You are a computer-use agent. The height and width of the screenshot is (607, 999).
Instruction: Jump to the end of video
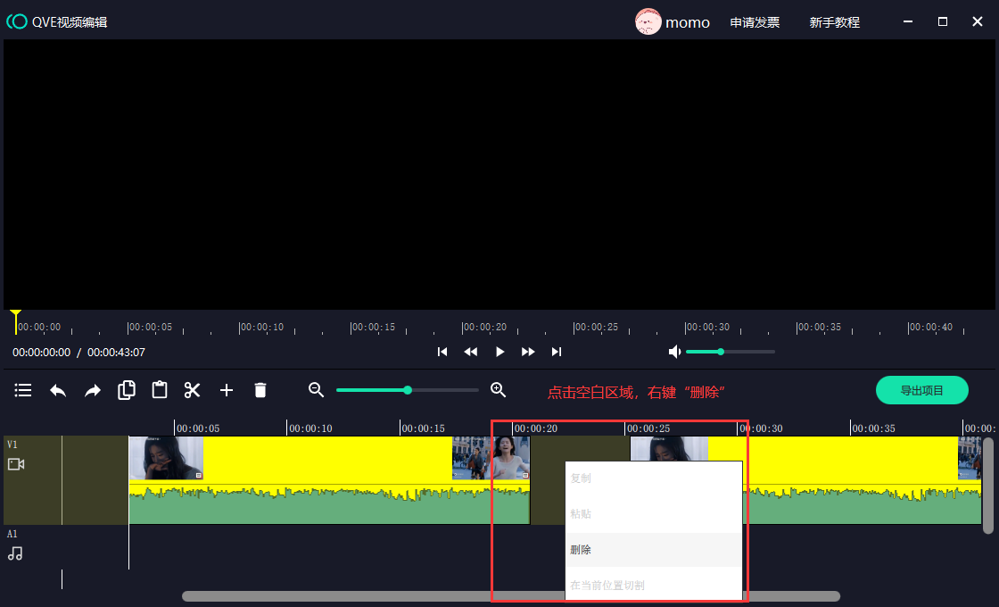pyautogui.click(x=557, y=352)
